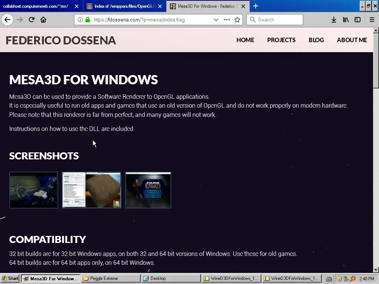Screen dimensions: 379x284
Task: Click the URL address field
Action: tap(139, 20)
